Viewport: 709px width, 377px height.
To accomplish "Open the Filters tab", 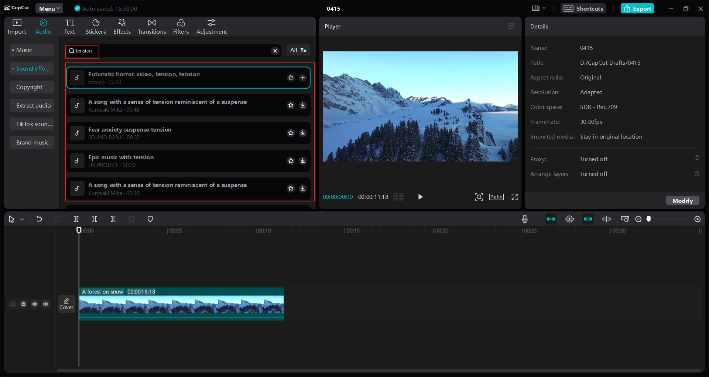I will coord(181,27).
